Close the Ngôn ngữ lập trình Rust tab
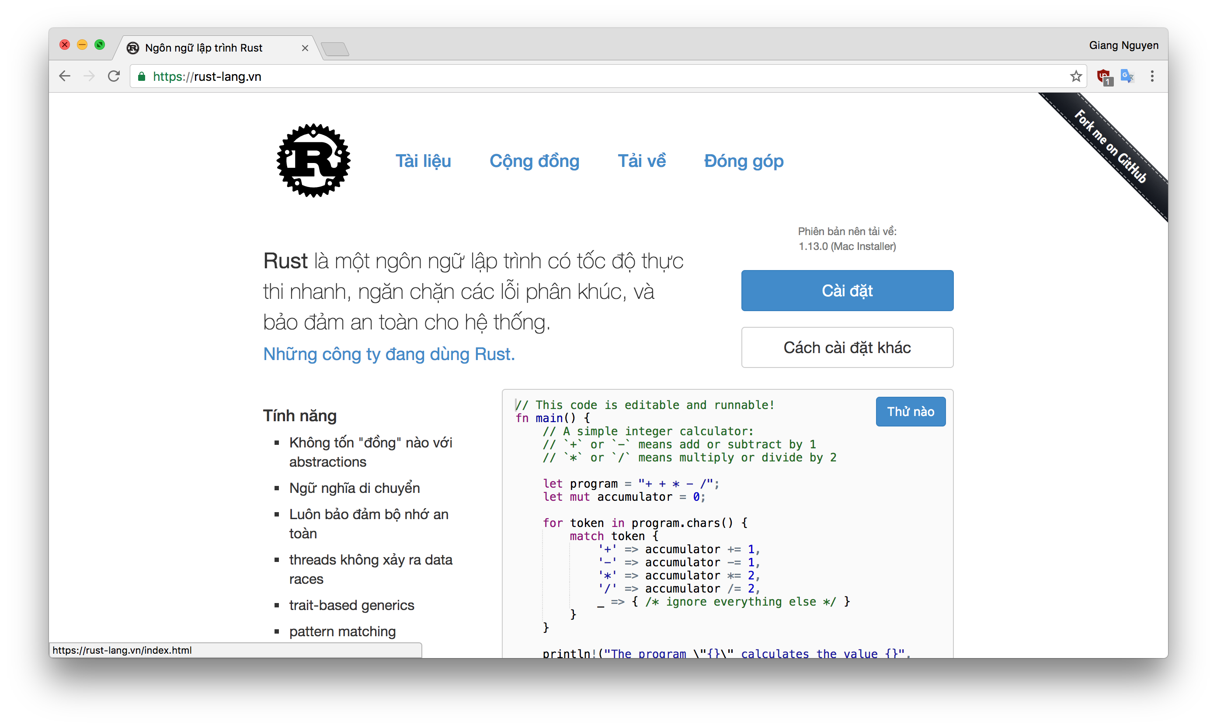The image size is (1217, 728). (305, 48)
